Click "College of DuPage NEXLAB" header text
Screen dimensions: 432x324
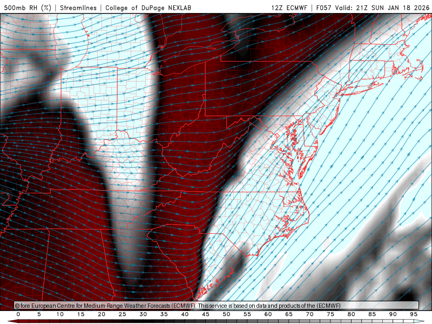click(x=148, y=8)
